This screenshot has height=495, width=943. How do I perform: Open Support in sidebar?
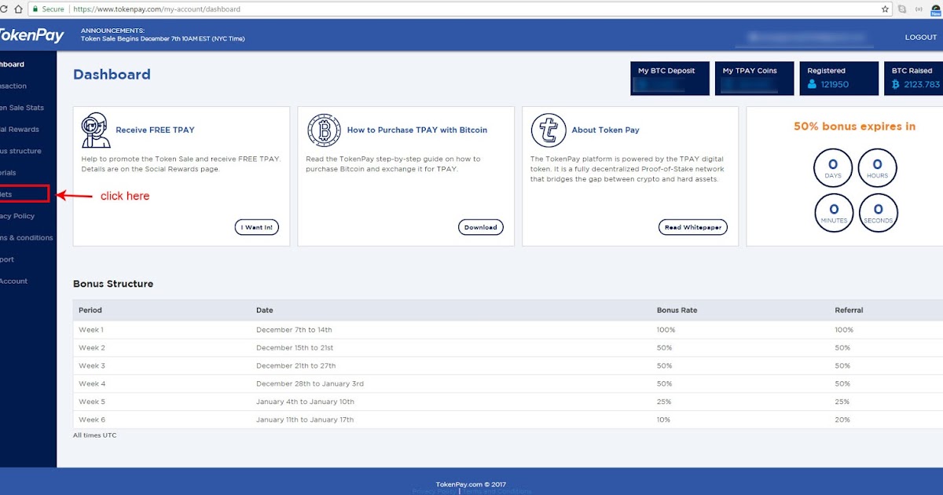click(x=8, y=258)
